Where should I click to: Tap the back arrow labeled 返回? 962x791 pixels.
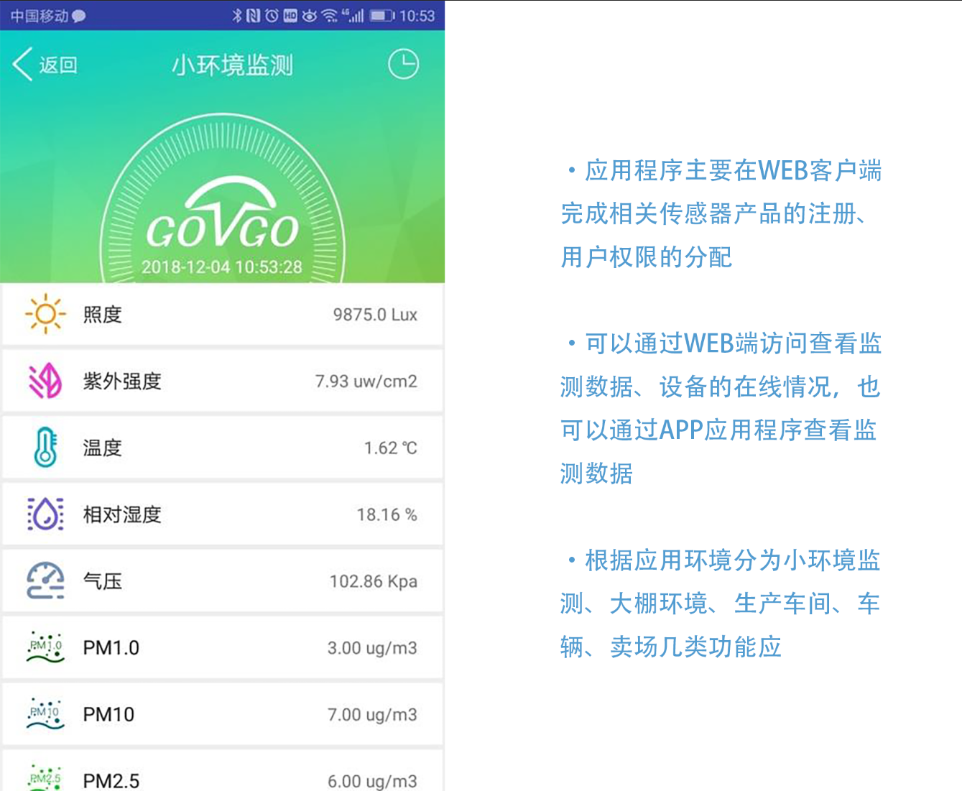45,65
